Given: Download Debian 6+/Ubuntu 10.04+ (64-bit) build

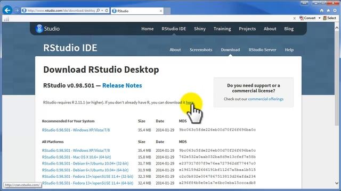Looking at the screenshot, I should (x=85, y=170).
